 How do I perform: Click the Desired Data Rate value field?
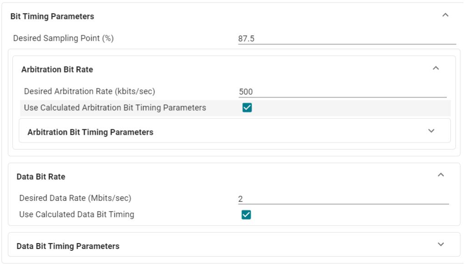pos(343,199)
